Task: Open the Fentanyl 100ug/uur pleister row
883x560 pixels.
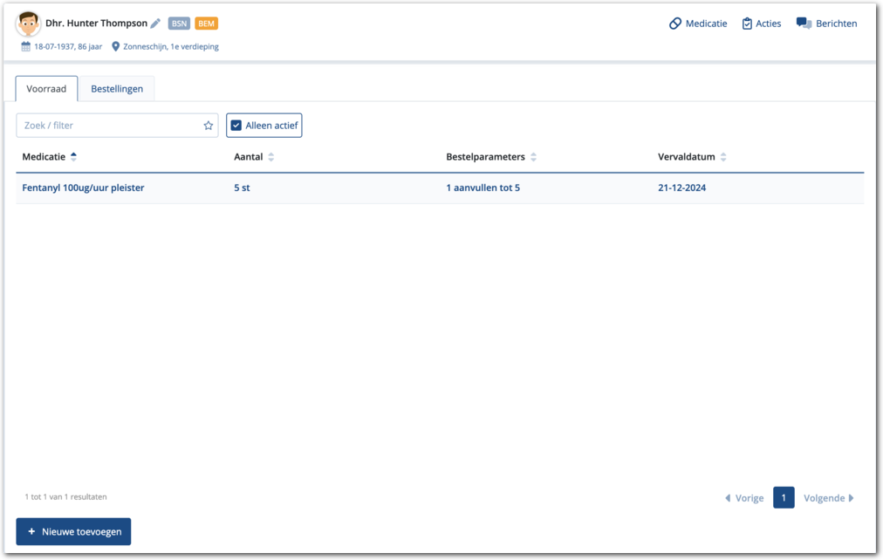Action: [83, 188]
